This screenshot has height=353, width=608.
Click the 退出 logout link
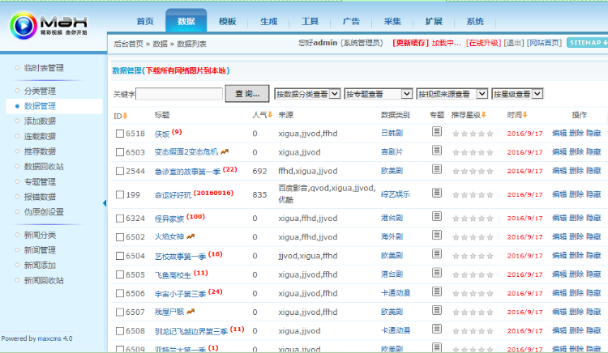pyautogui.click(x=514, y=43)
